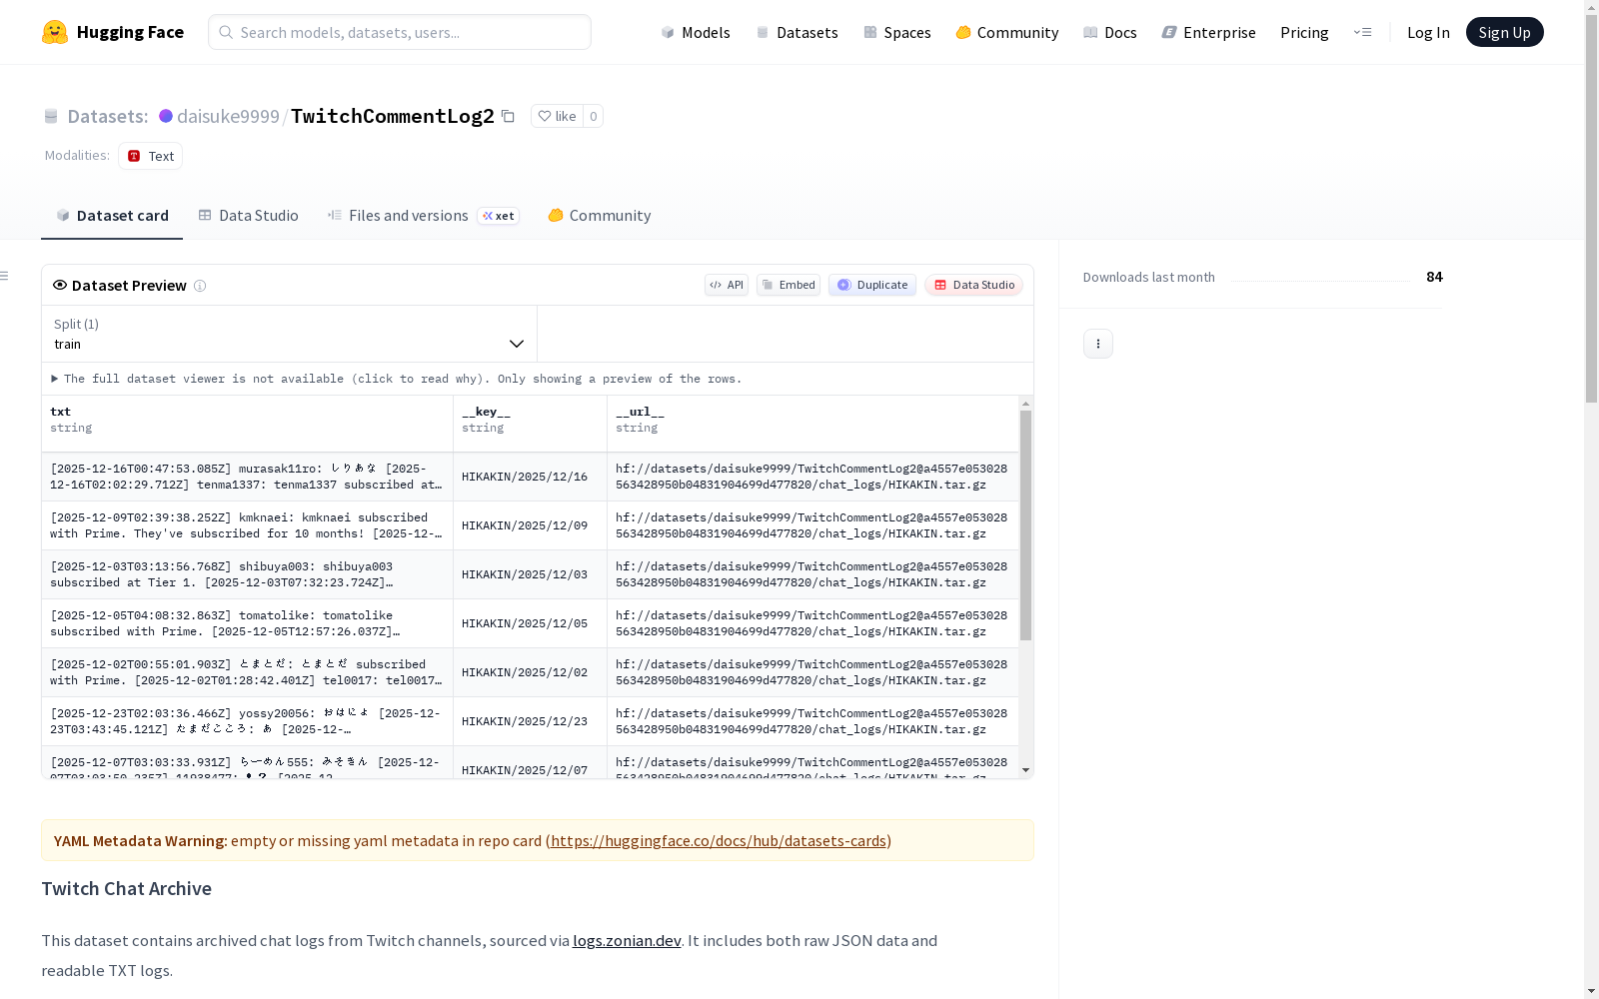Click the daisuke9999 purple avatar icon
The width and height of the screenshot is (1599, 999).
[x=166, y=116]
